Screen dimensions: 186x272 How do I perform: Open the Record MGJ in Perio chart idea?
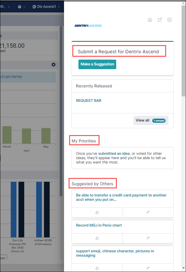point(99,225)
